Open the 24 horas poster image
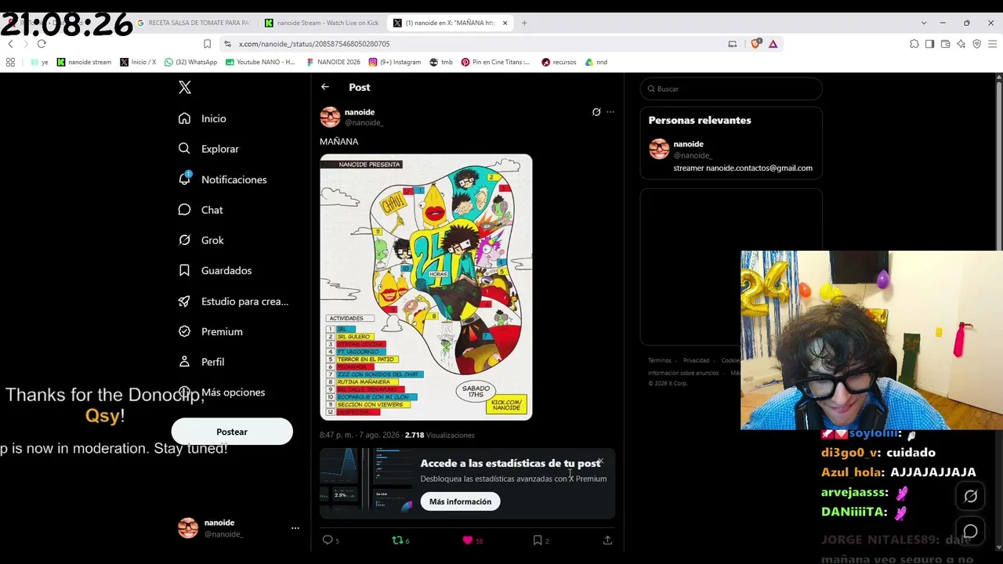Screen dimensions: 1003x564 click(x=426, y=287)
